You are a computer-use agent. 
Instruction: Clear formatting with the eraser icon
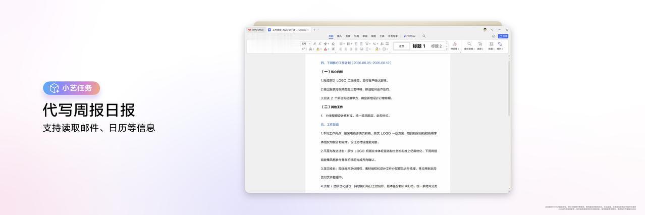pyautogui.click(x=333, y=44)
